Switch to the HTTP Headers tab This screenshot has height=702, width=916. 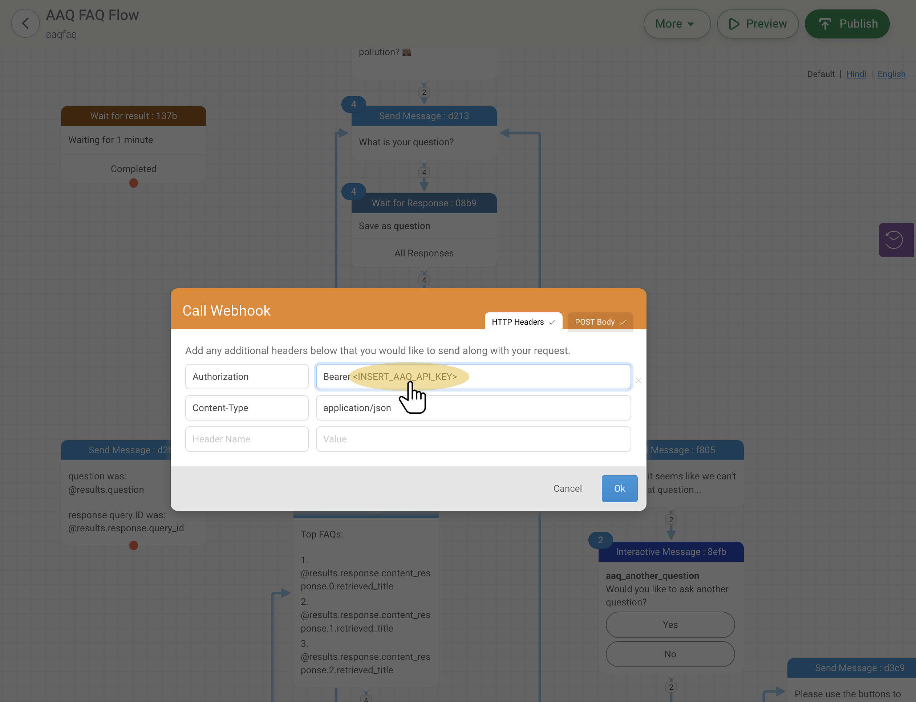(523, 322)
